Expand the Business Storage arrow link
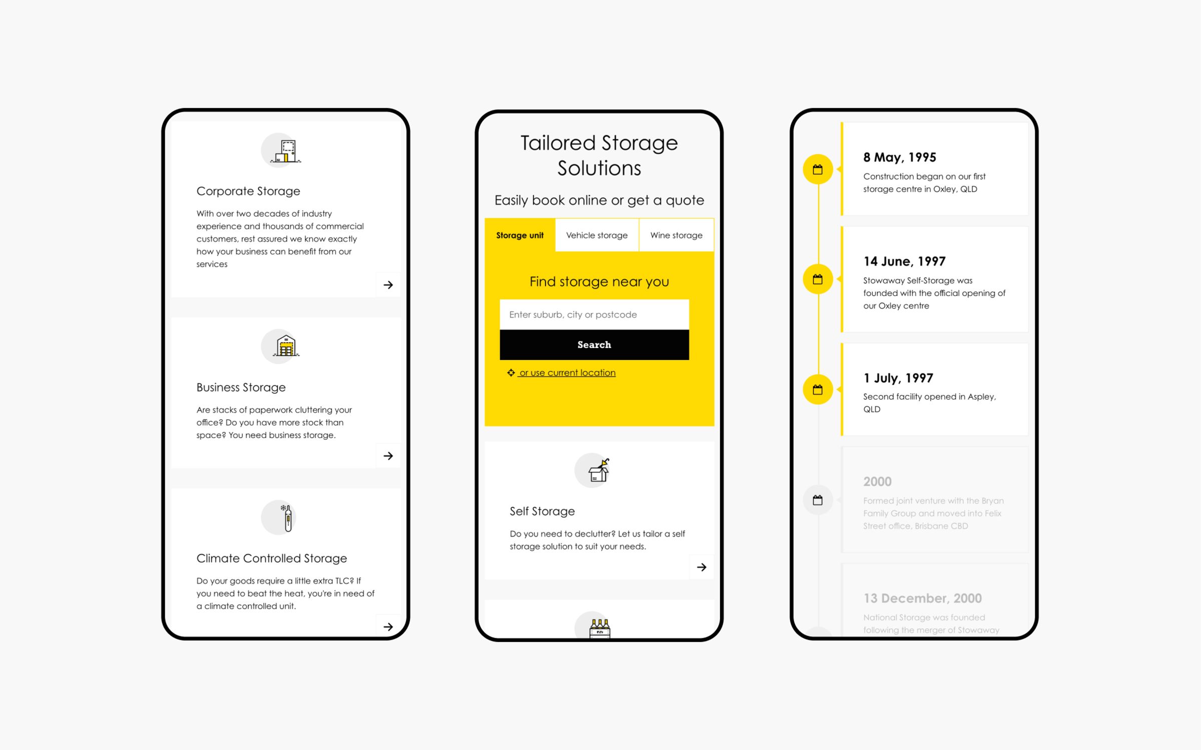The image size is (1201, 750). click(x=388, y=456)
